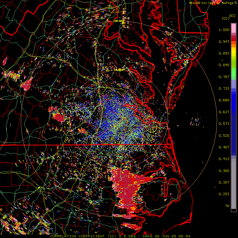This screenshot has width=238, height=238.
Task: Pick the bright green color bar segment
Action: pos(234,72)
